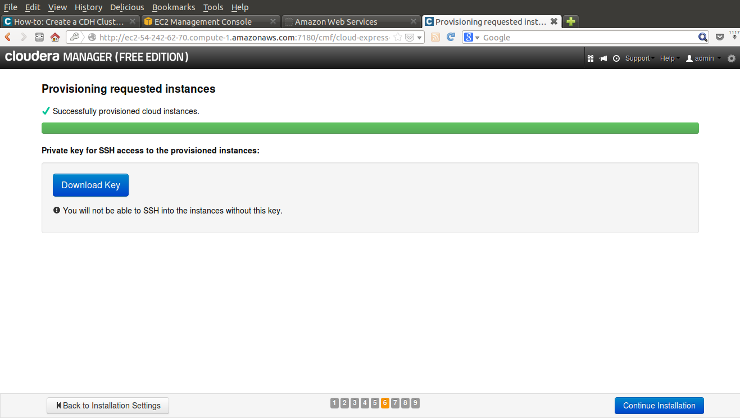
Task: Open the Cloudera Help dropdown in header
Action: point(670,58)
